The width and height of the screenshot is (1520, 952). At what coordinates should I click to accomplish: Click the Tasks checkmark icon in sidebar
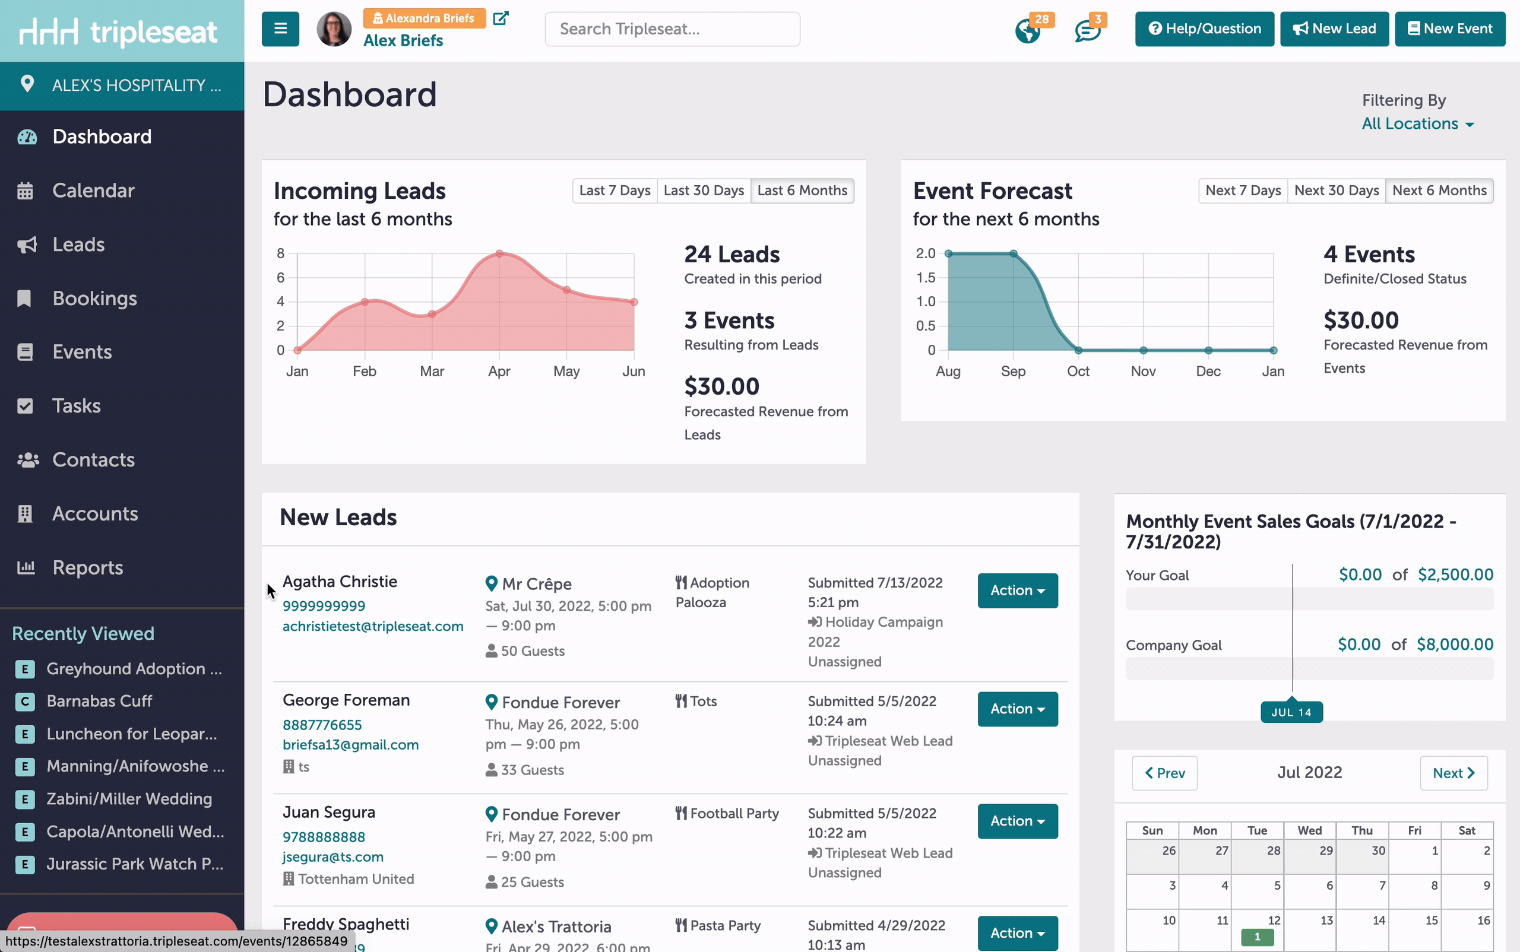[x=25, y=406]
